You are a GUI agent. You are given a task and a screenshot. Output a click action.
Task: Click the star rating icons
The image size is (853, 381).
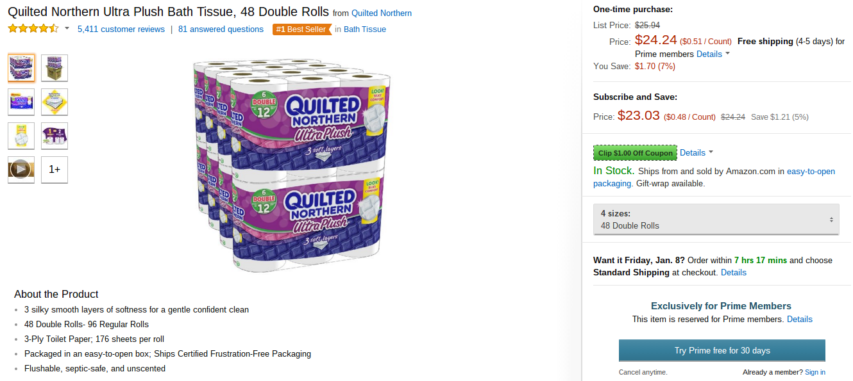[x=33, y=29]
